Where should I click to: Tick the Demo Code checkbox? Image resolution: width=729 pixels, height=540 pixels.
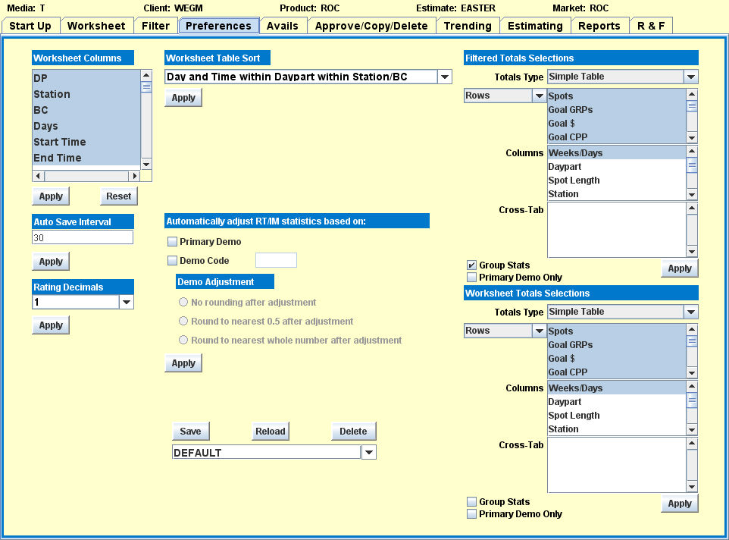coord(173,260)
